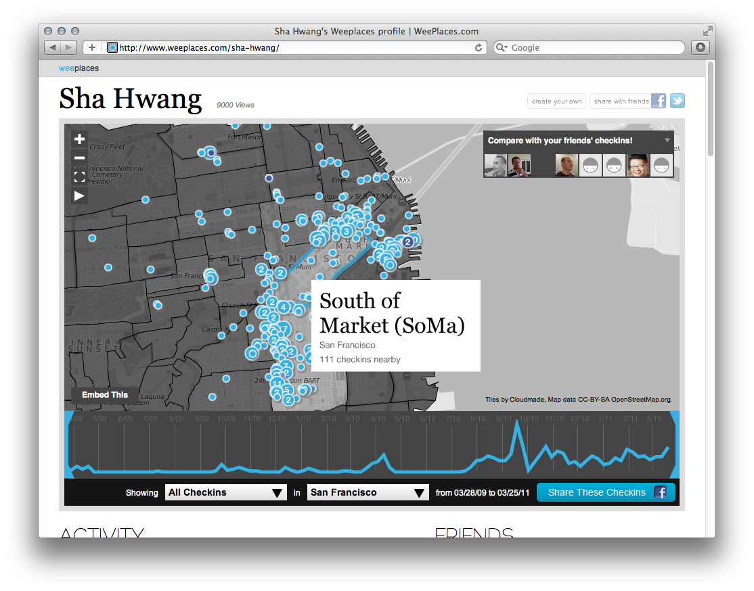Play back the checkin animation
The image size is (754, 591).
pyautogui.click(x=79, y=196)
